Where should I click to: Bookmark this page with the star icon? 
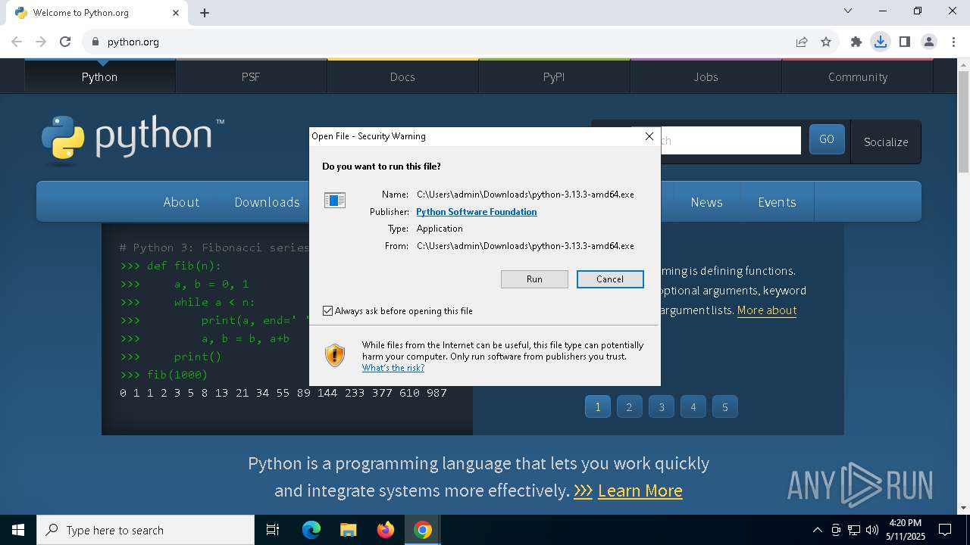pyautogui.click(x=826, y=42)
